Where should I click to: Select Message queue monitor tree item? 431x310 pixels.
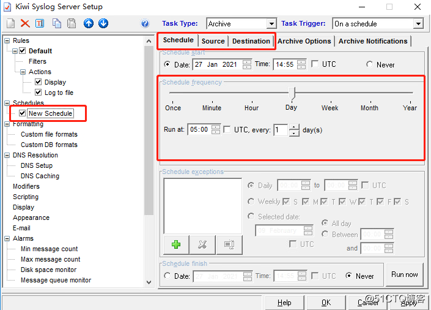click(x=56, y=280)
